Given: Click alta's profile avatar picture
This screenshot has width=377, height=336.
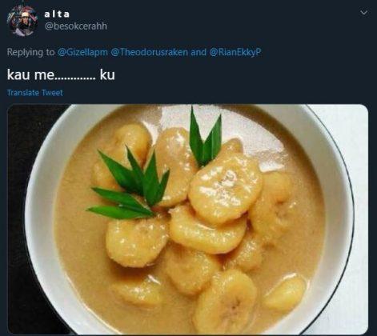Looking at the screenshot, I should 22,21.
